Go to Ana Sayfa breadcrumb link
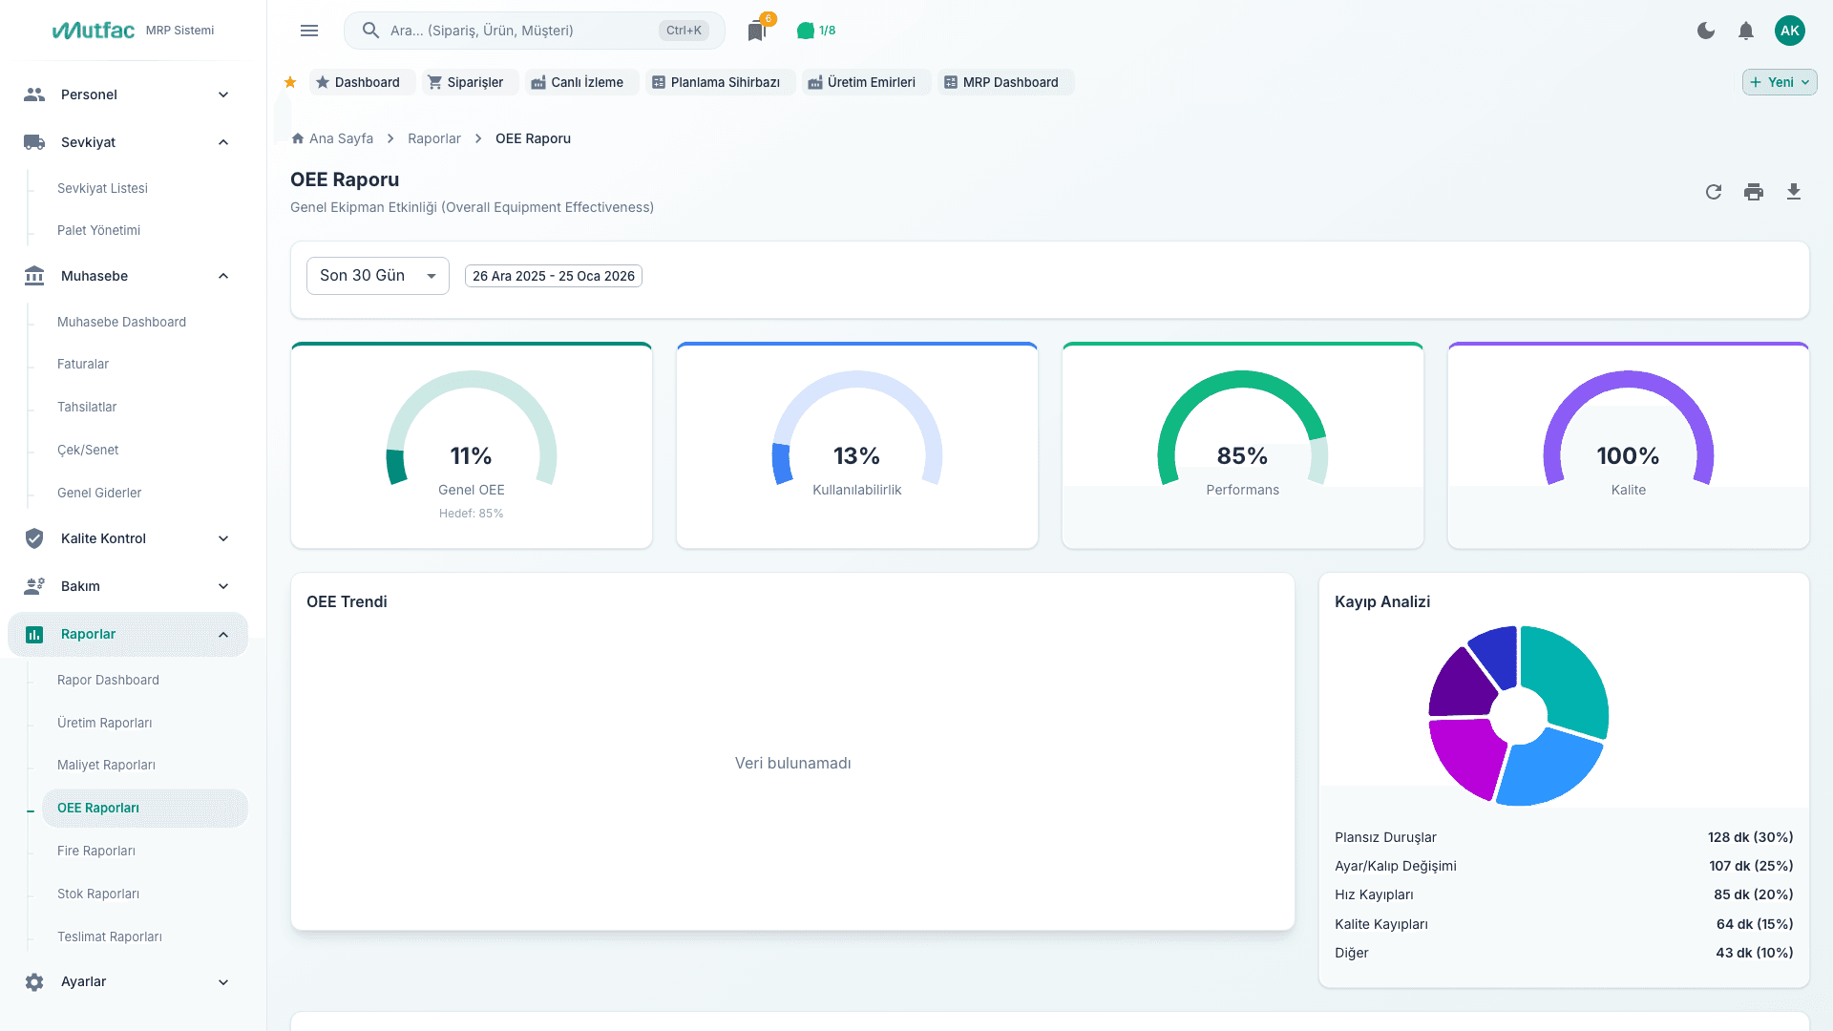 point(341,138)
